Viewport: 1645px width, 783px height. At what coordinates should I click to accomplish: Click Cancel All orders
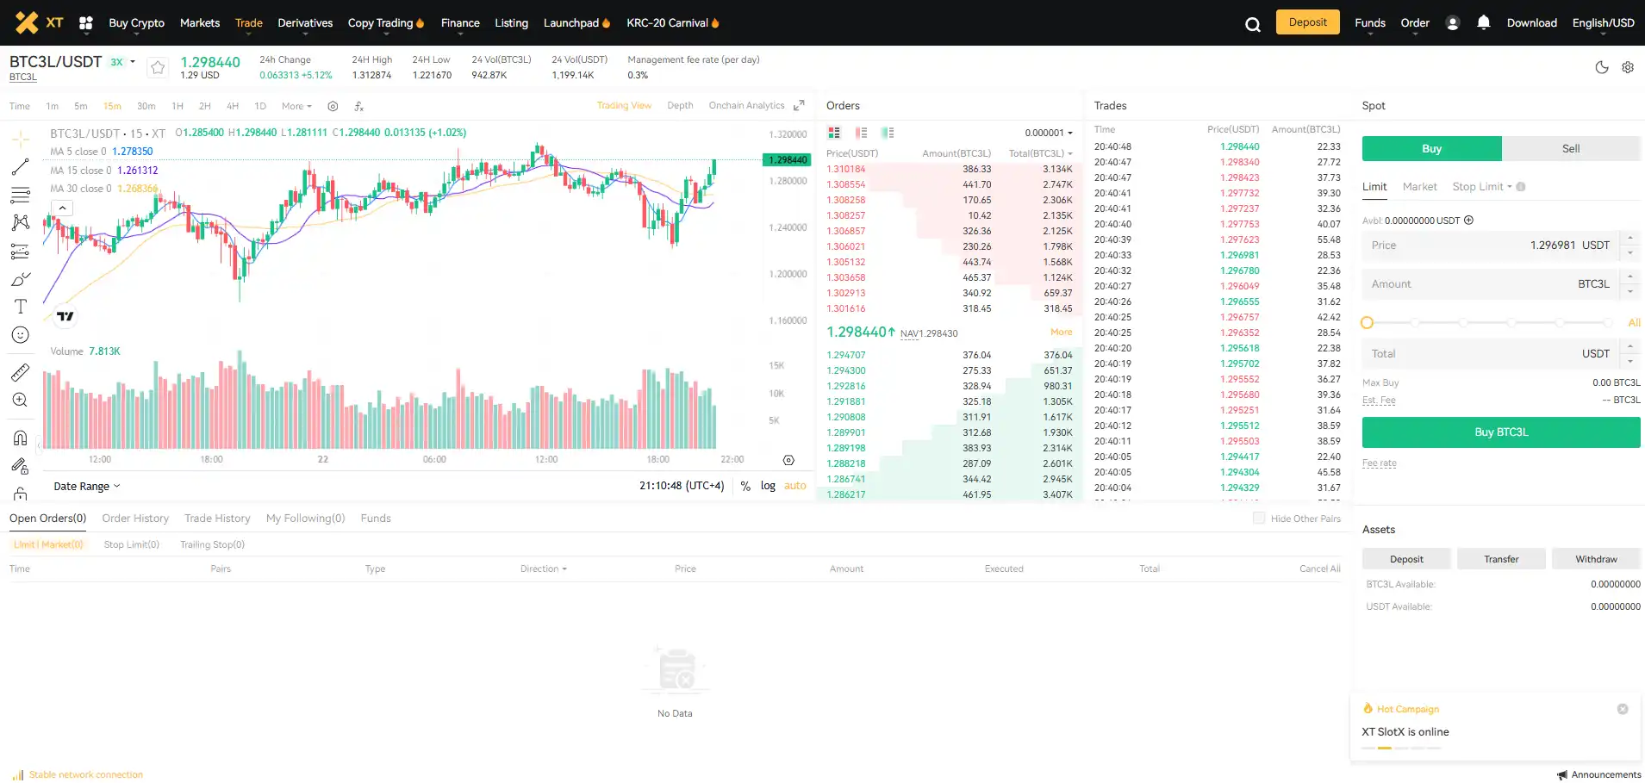point(1320,569)
